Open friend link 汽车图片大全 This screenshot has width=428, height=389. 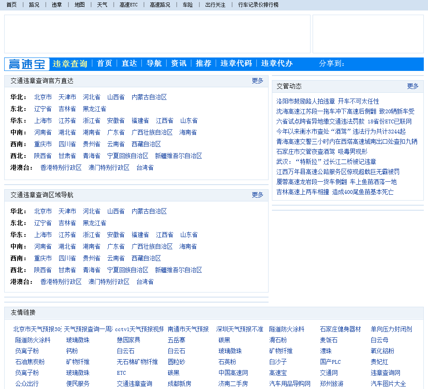click(x=388, y=384)
